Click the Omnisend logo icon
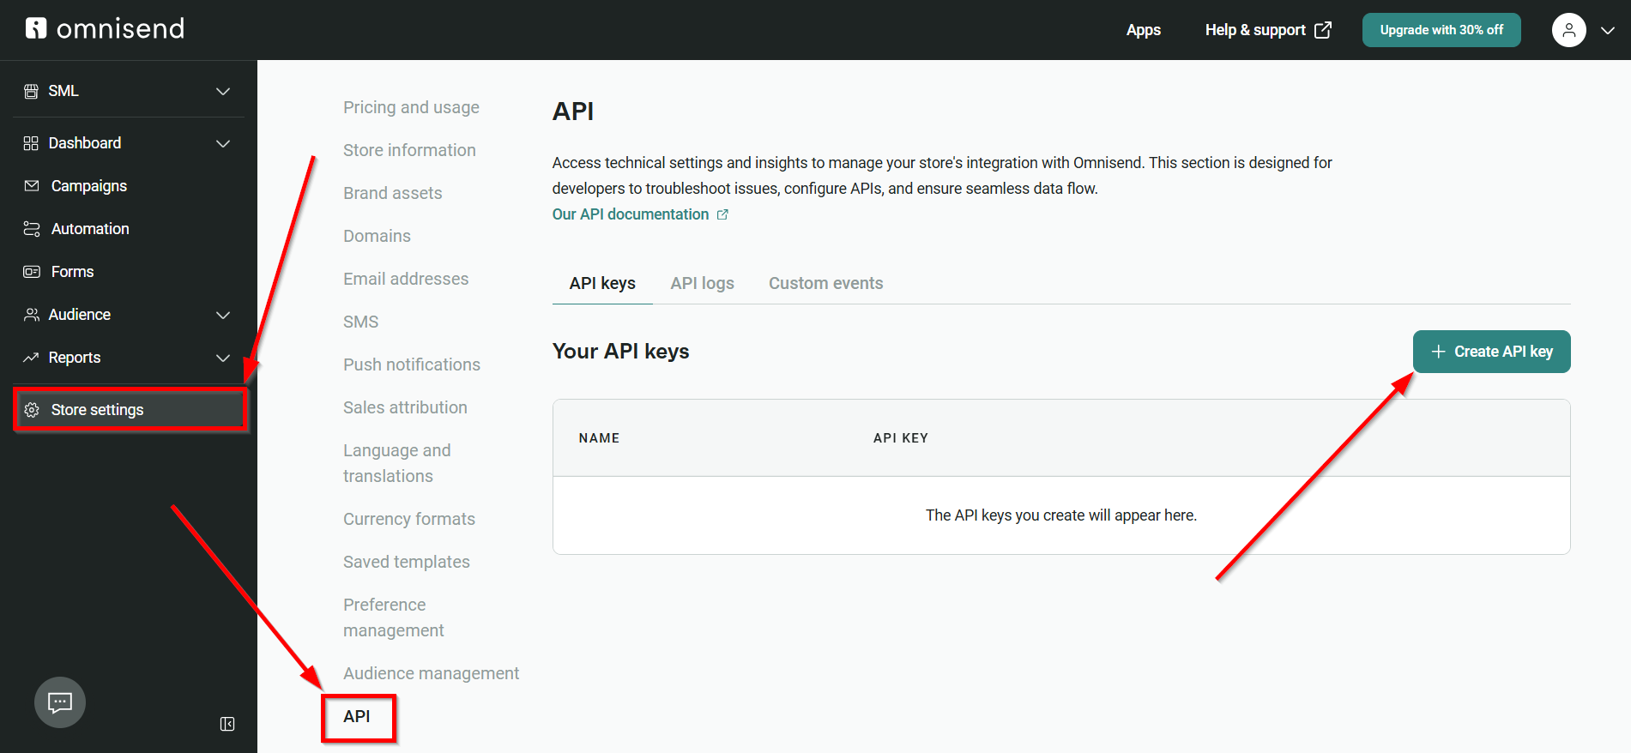 36,28
